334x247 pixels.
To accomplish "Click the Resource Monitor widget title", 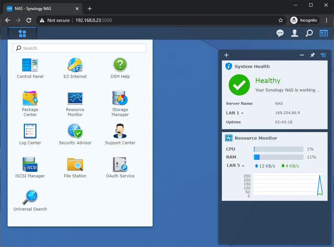I will click(256, 138).
